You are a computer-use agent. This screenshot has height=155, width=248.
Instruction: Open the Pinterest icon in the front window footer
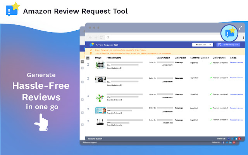[x=239, y=139]
